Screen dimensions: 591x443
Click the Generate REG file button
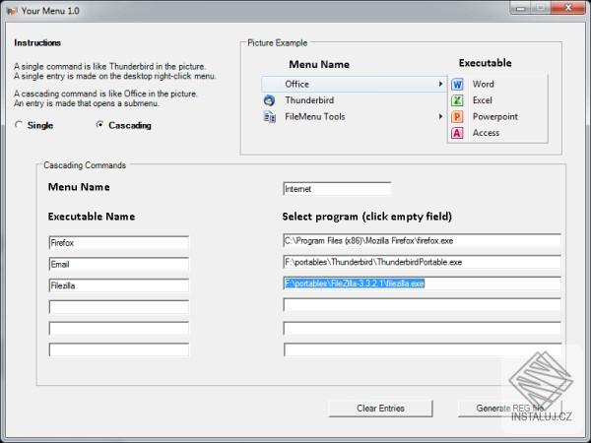[x=509, y=409]
